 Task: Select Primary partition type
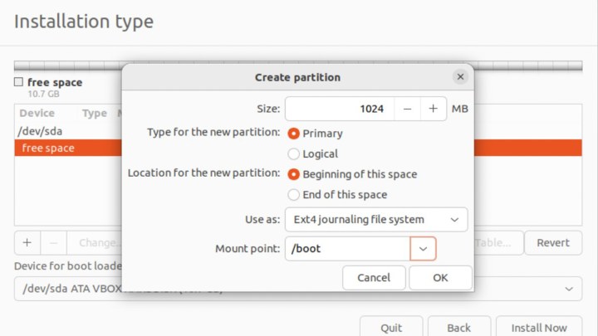tap(293, 133)
